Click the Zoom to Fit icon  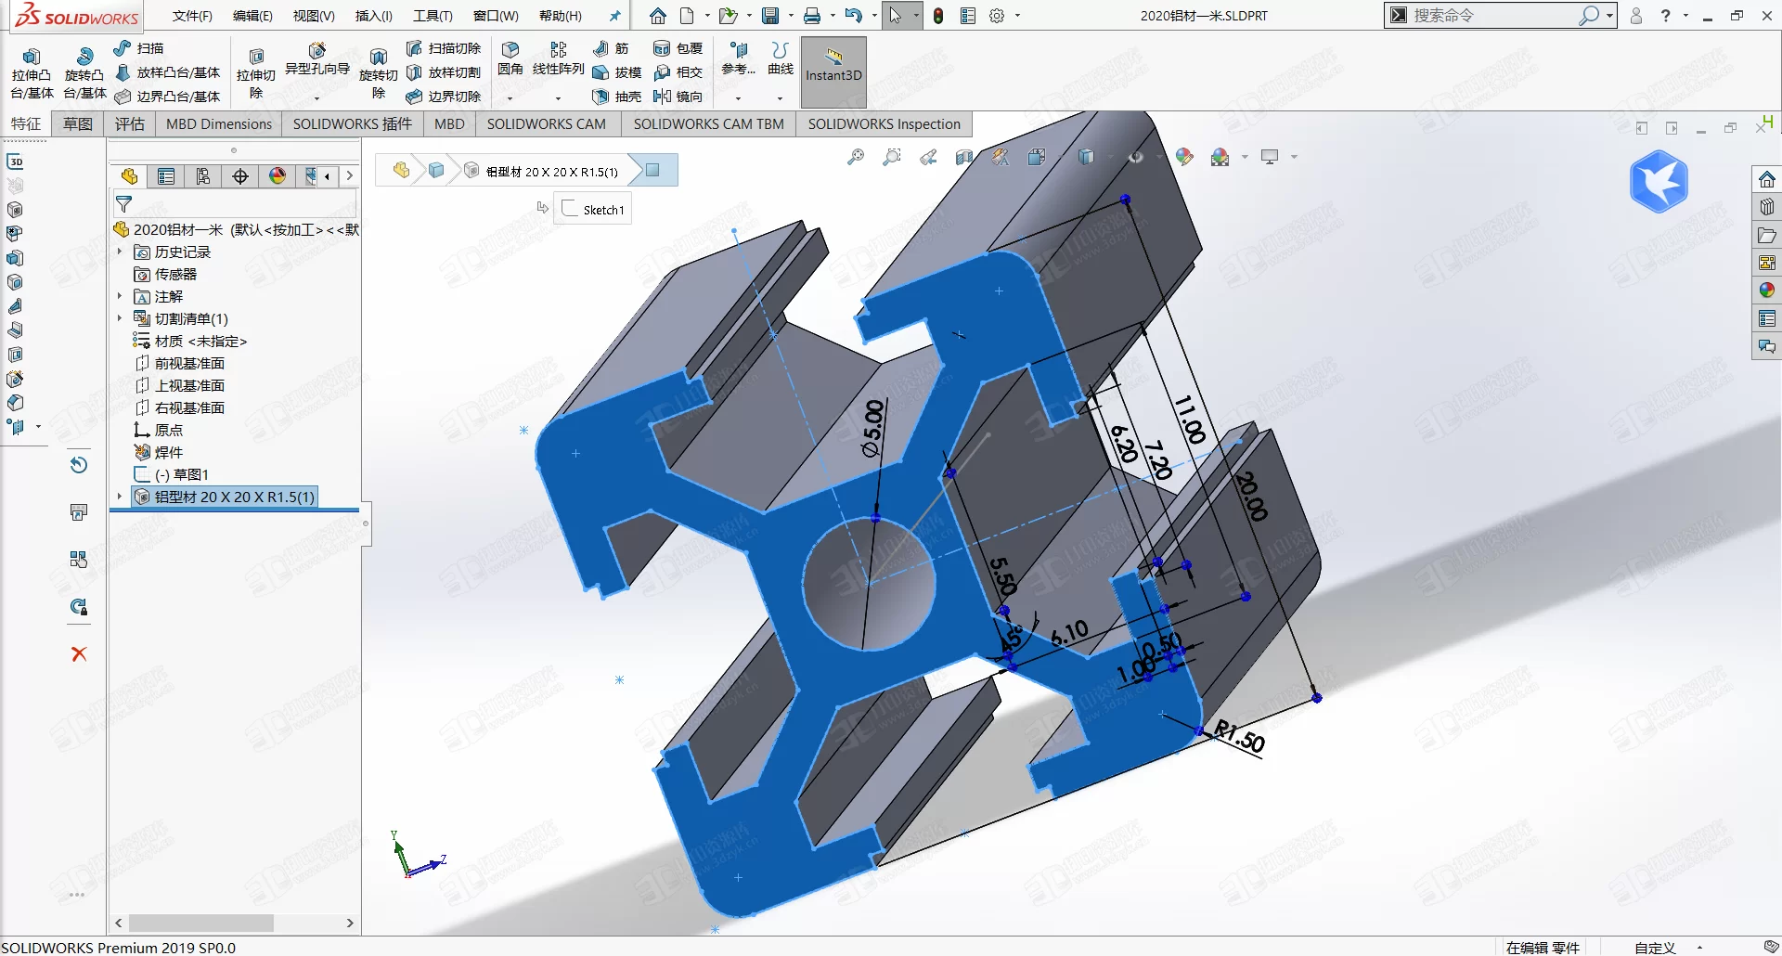(856, 157)
